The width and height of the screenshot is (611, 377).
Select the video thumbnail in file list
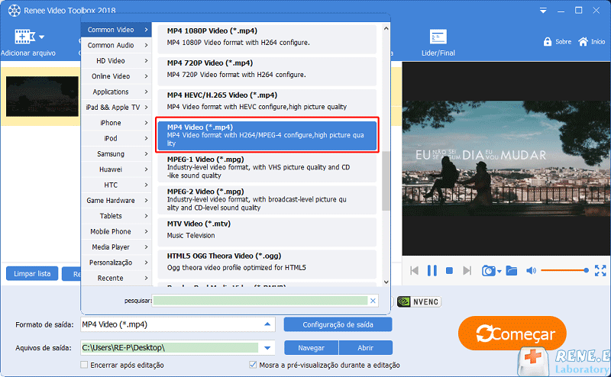tap(42, 96)
